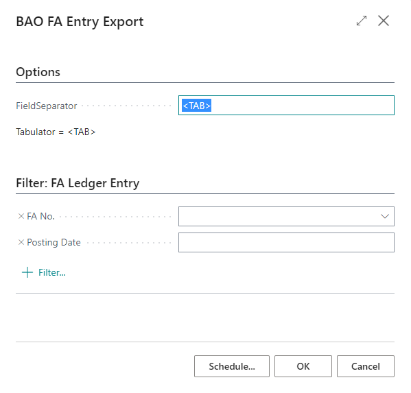Click inside the FA No. filter field
The image size is (411, 393).
pos(279,217)
